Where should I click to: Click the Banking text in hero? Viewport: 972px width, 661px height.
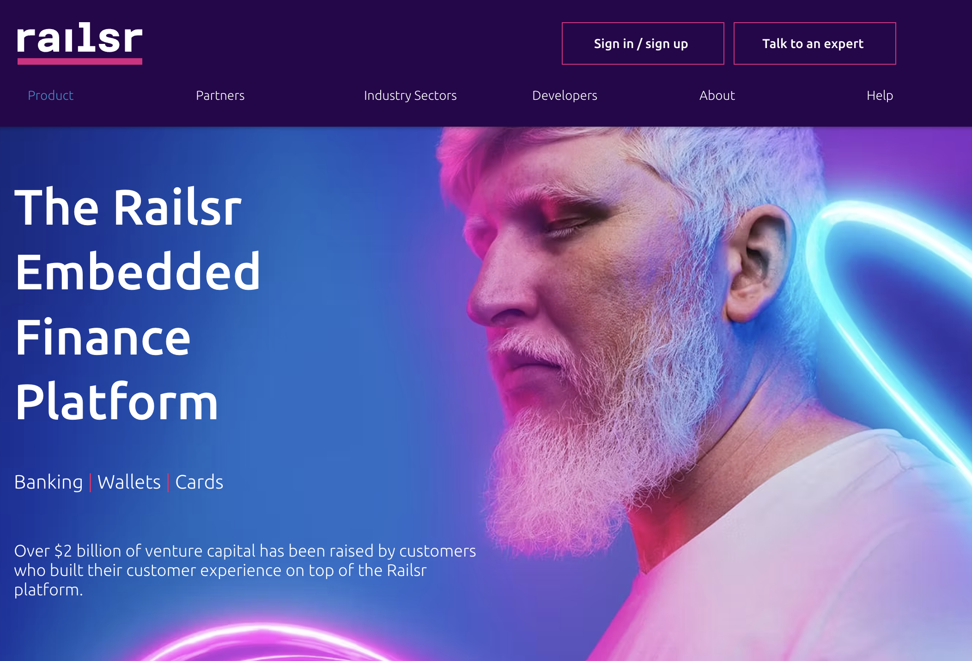[49, 482]
